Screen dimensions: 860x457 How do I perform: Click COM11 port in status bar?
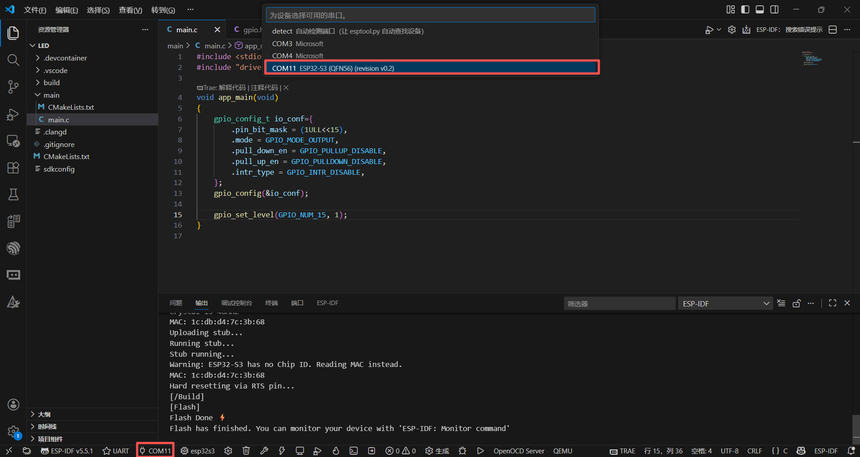pyautogui.click(x=155, y=451)
